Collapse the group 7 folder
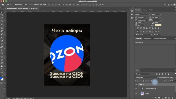 click(x=139, y=84)
